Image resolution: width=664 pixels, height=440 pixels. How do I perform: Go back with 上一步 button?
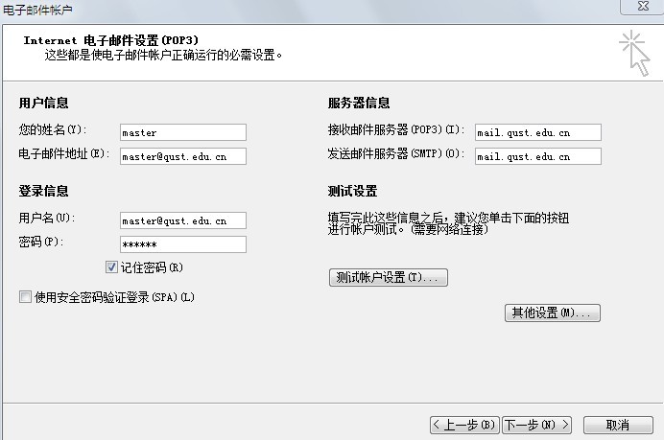pyautogui.click(x=463, y=425)
